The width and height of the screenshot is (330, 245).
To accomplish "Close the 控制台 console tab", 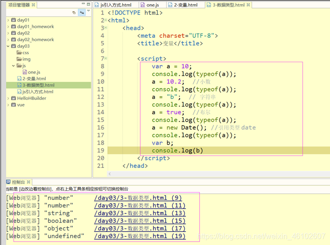I will (x=28, y=182).
